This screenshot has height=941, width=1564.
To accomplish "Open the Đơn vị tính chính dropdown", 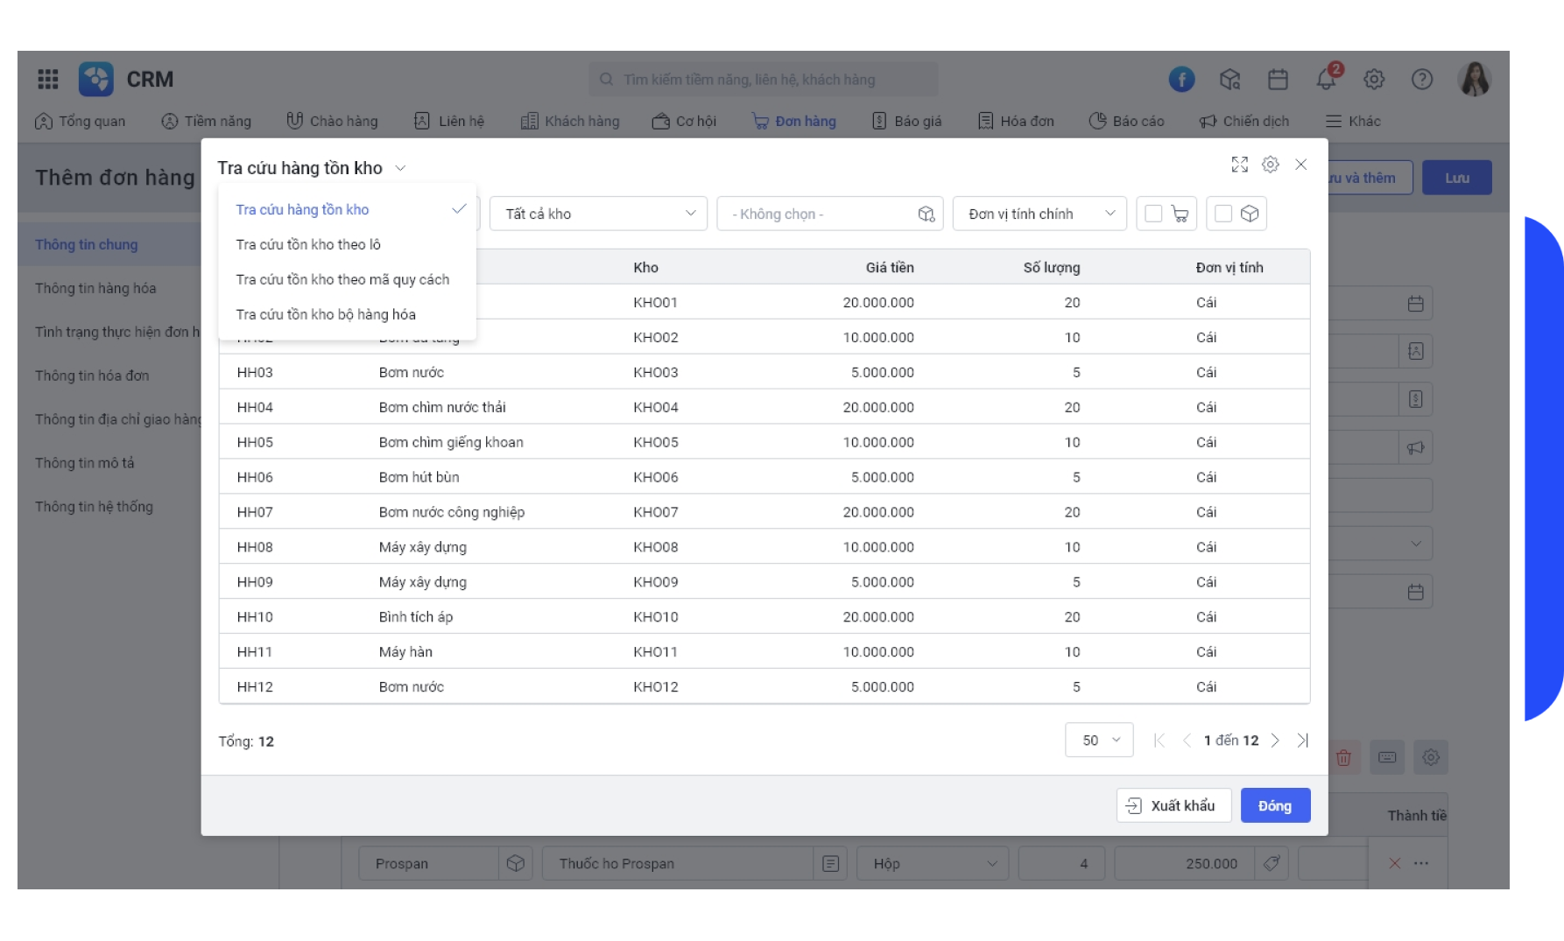I will 1039,214.
